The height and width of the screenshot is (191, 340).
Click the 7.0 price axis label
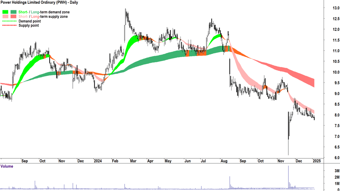click(337, 137)
